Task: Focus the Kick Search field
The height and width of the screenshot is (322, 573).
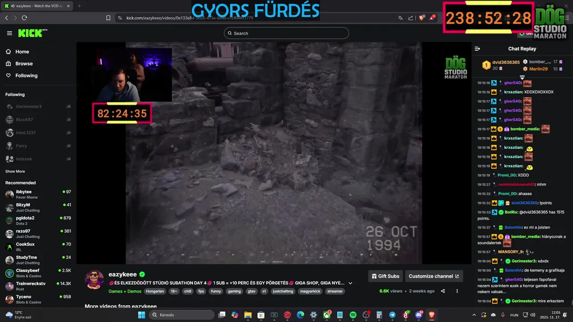Action: pyautogui.click(x=286, y=33)
